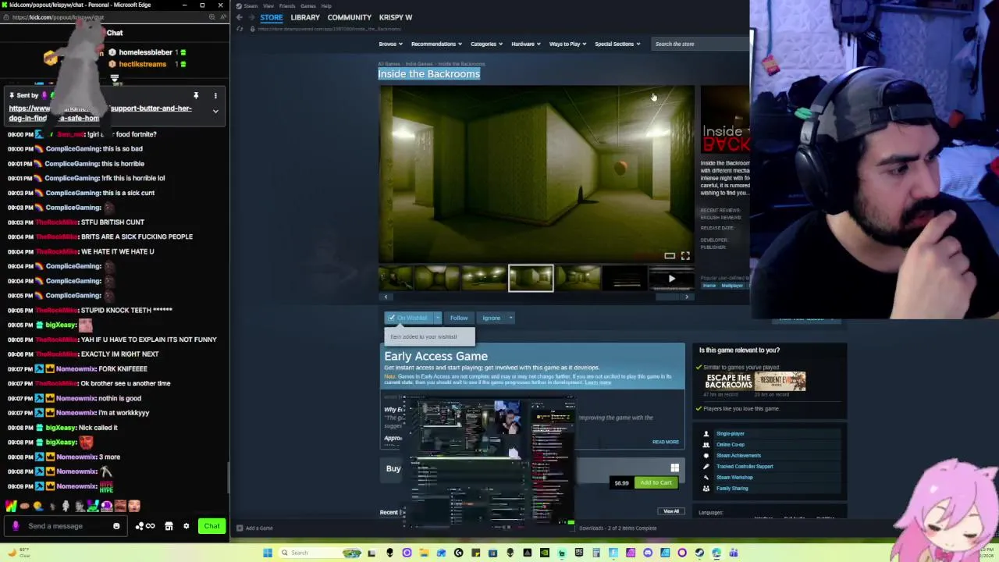Image resolution: width=999 pixels, height=562 pixels.
Task: Open File Explorer from the taskbar
Action: click(x=424, y=553)
